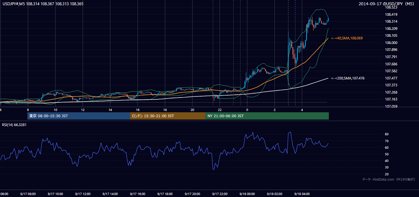Click price axis value 107.686
Screen dimensions: 419x197
pos(391,64)
